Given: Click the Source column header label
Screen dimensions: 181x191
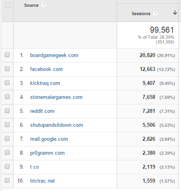Looking at the screenshot, I should coord(31,5).
